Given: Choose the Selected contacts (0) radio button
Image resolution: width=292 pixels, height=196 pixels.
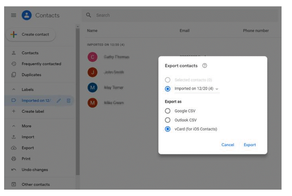Looking at the screenshot, I should tap(168, 80).
